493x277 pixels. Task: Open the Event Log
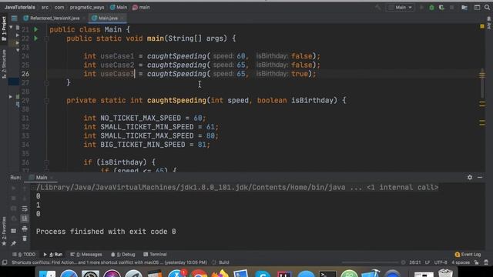(468, 255)
